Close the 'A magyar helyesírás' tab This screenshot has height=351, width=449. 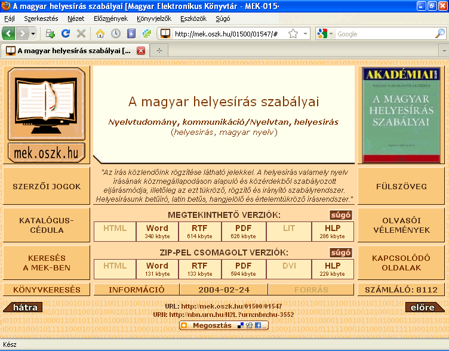click(x=141, y=51)
